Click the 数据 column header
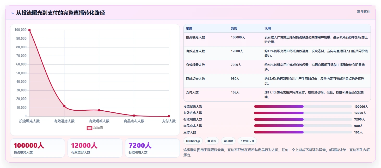Screen dimensions: 381x168 coord(234,29)
